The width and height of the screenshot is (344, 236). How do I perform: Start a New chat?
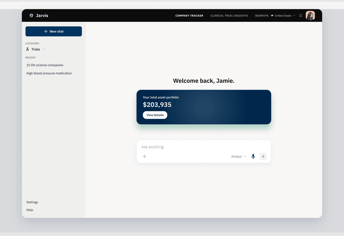point(54,32)
